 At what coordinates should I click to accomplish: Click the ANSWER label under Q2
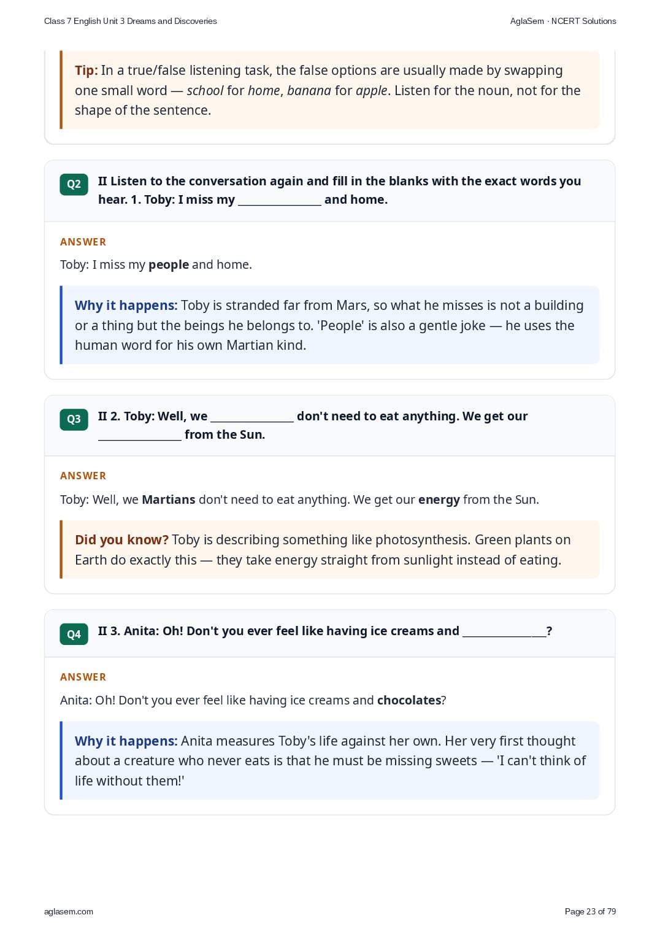click(x=83, y=242)
